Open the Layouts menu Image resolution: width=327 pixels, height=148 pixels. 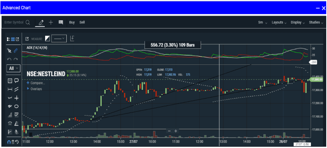pos(279,22)
